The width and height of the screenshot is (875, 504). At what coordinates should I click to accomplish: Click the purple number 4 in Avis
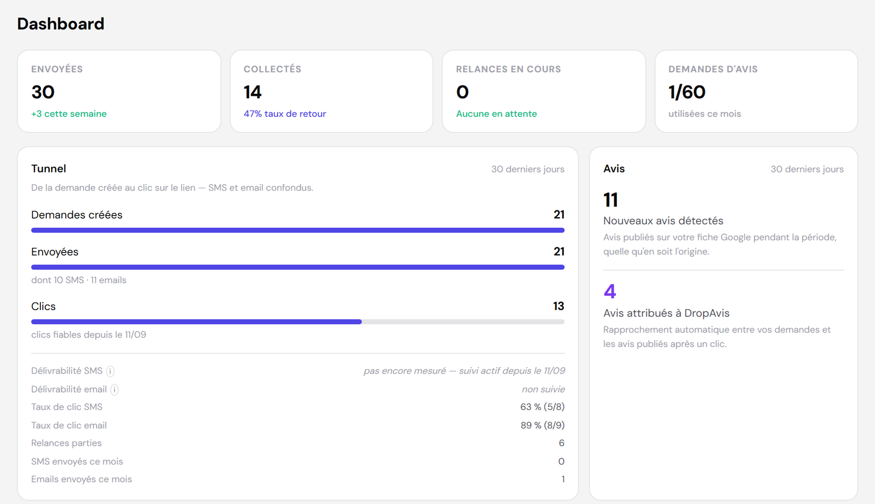[x=610, y=292]
